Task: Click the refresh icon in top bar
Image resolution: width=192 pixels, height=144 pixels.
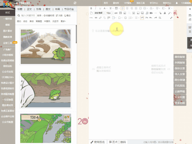Action: (x=74, y=3)
